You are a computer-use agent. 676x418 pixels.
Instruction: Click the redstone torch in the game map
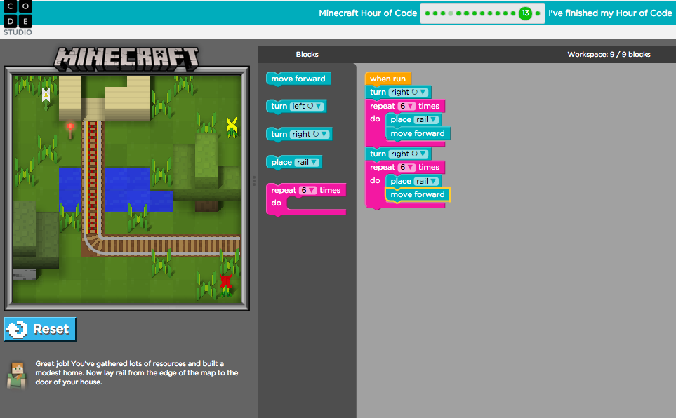pos(70,130)
